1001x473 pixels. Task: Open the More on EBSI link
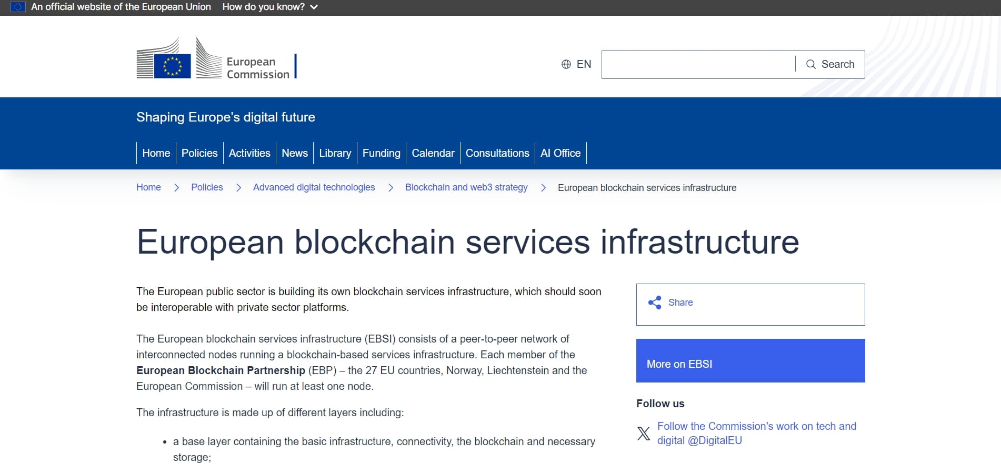coord(750,361)
